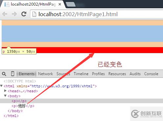Viewport: 163px width, 121px height.
Task: Select the body opening tag node
Action: click(14, 96)
